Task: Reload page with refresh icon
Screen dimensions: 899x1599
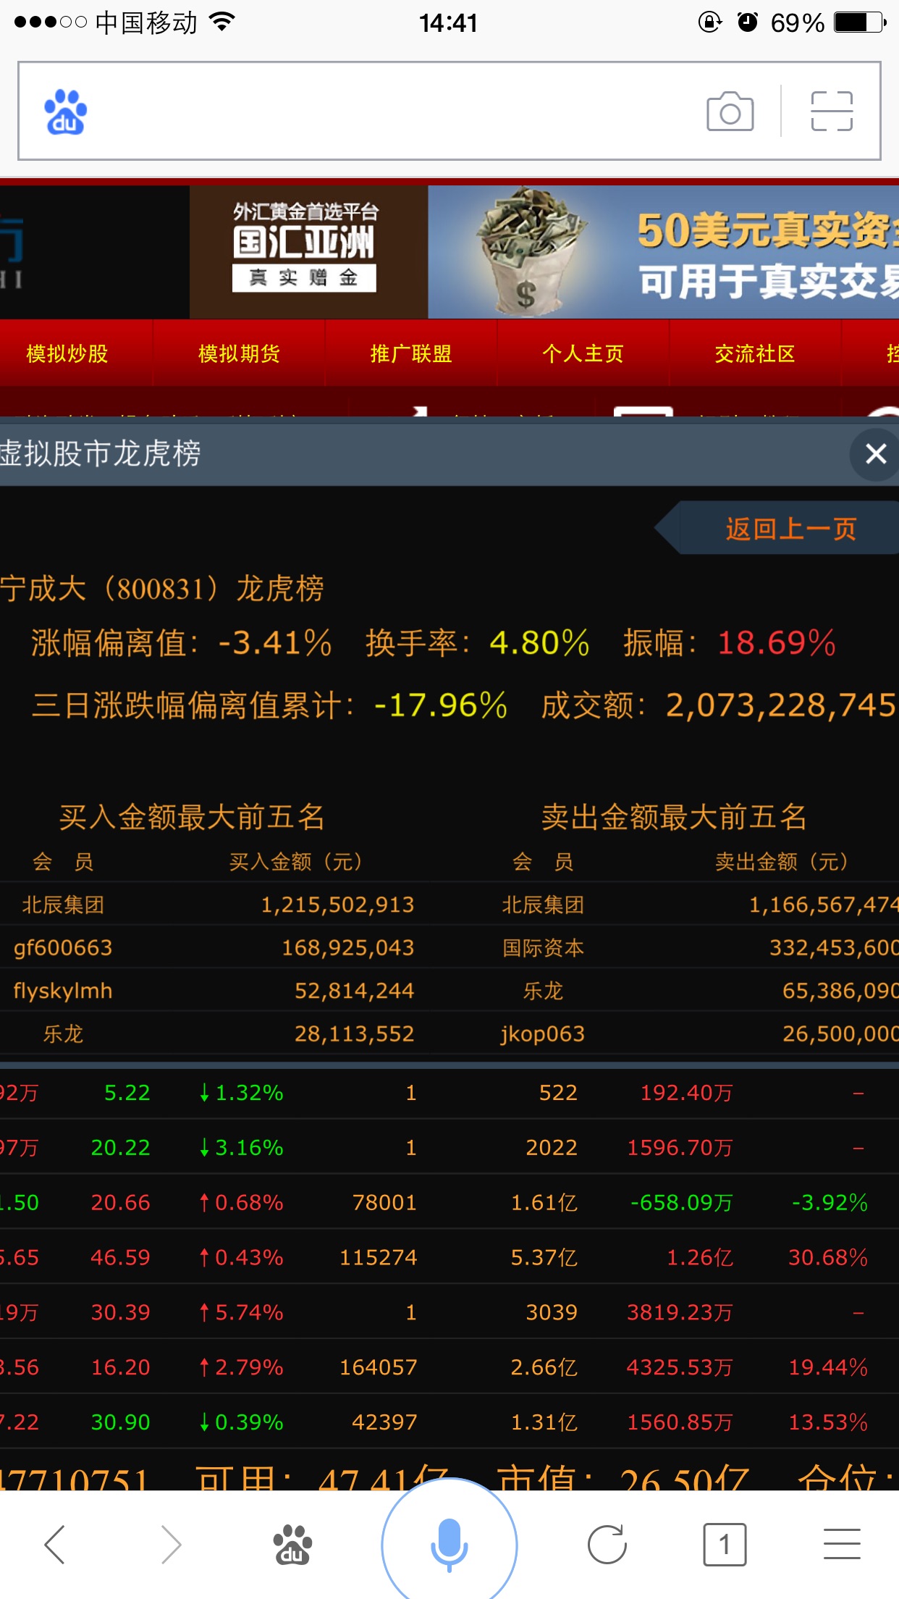Action: pos(607,1544)
